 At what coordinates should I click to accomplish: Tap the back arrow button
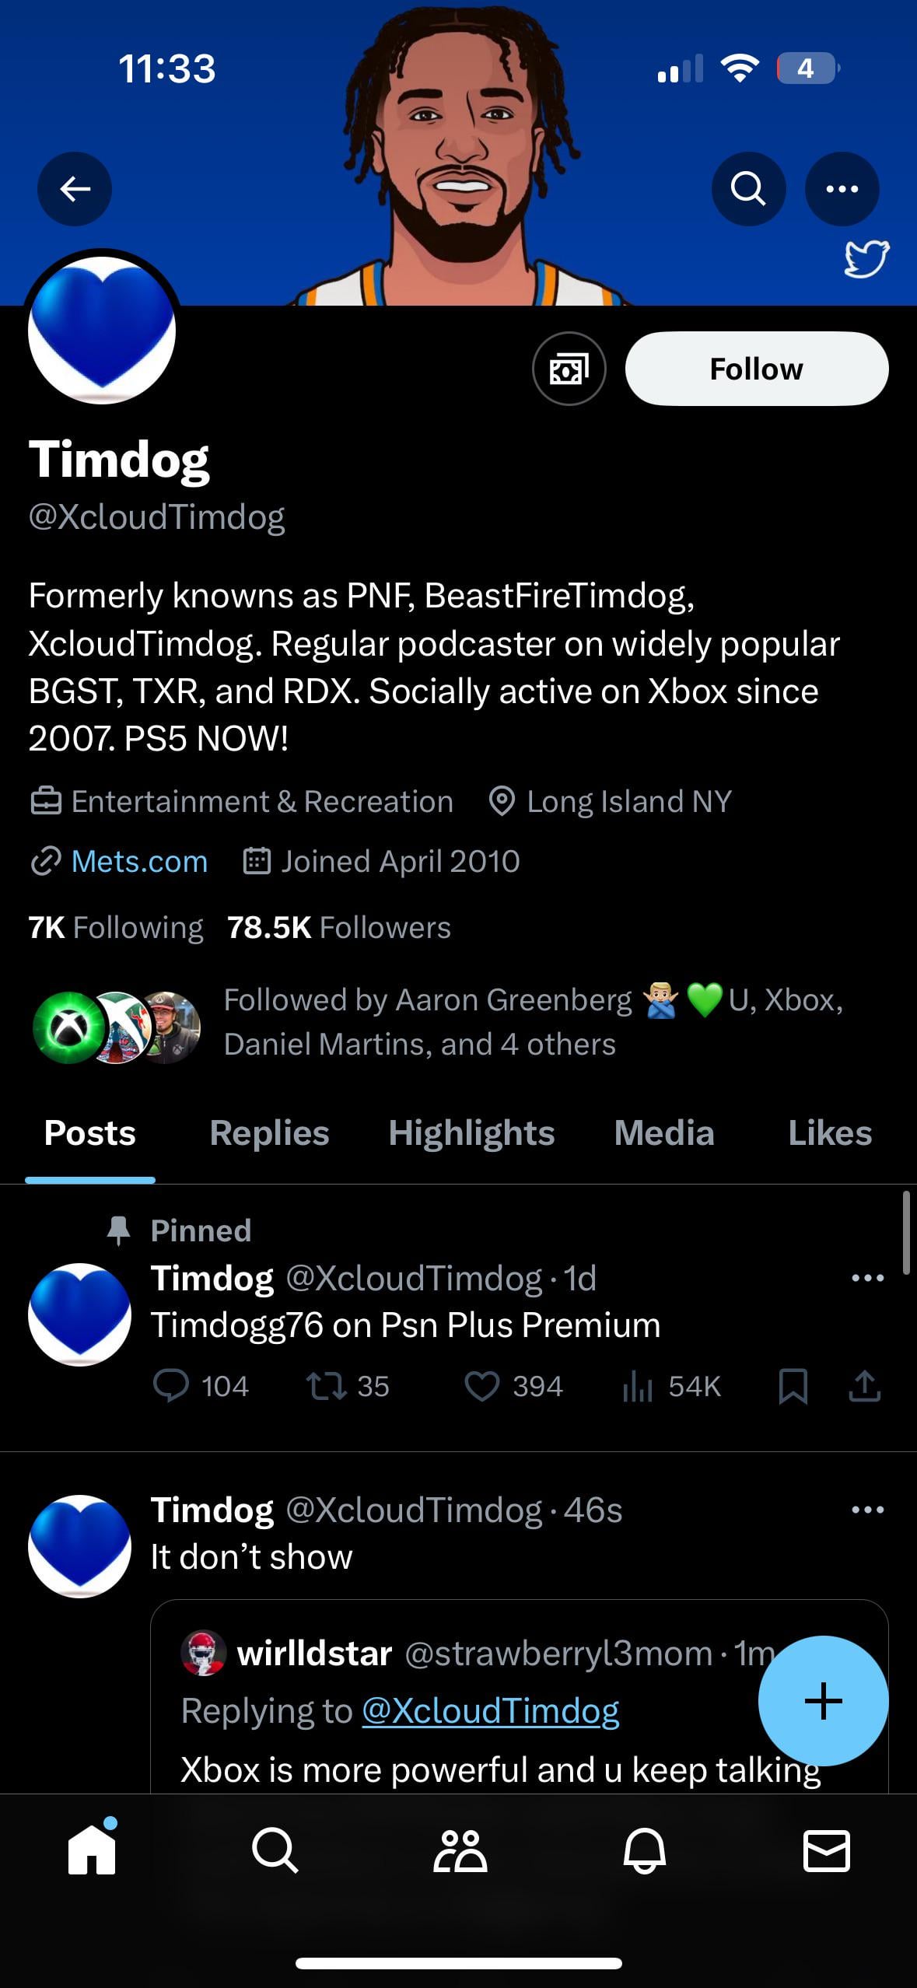click(75, 189)
